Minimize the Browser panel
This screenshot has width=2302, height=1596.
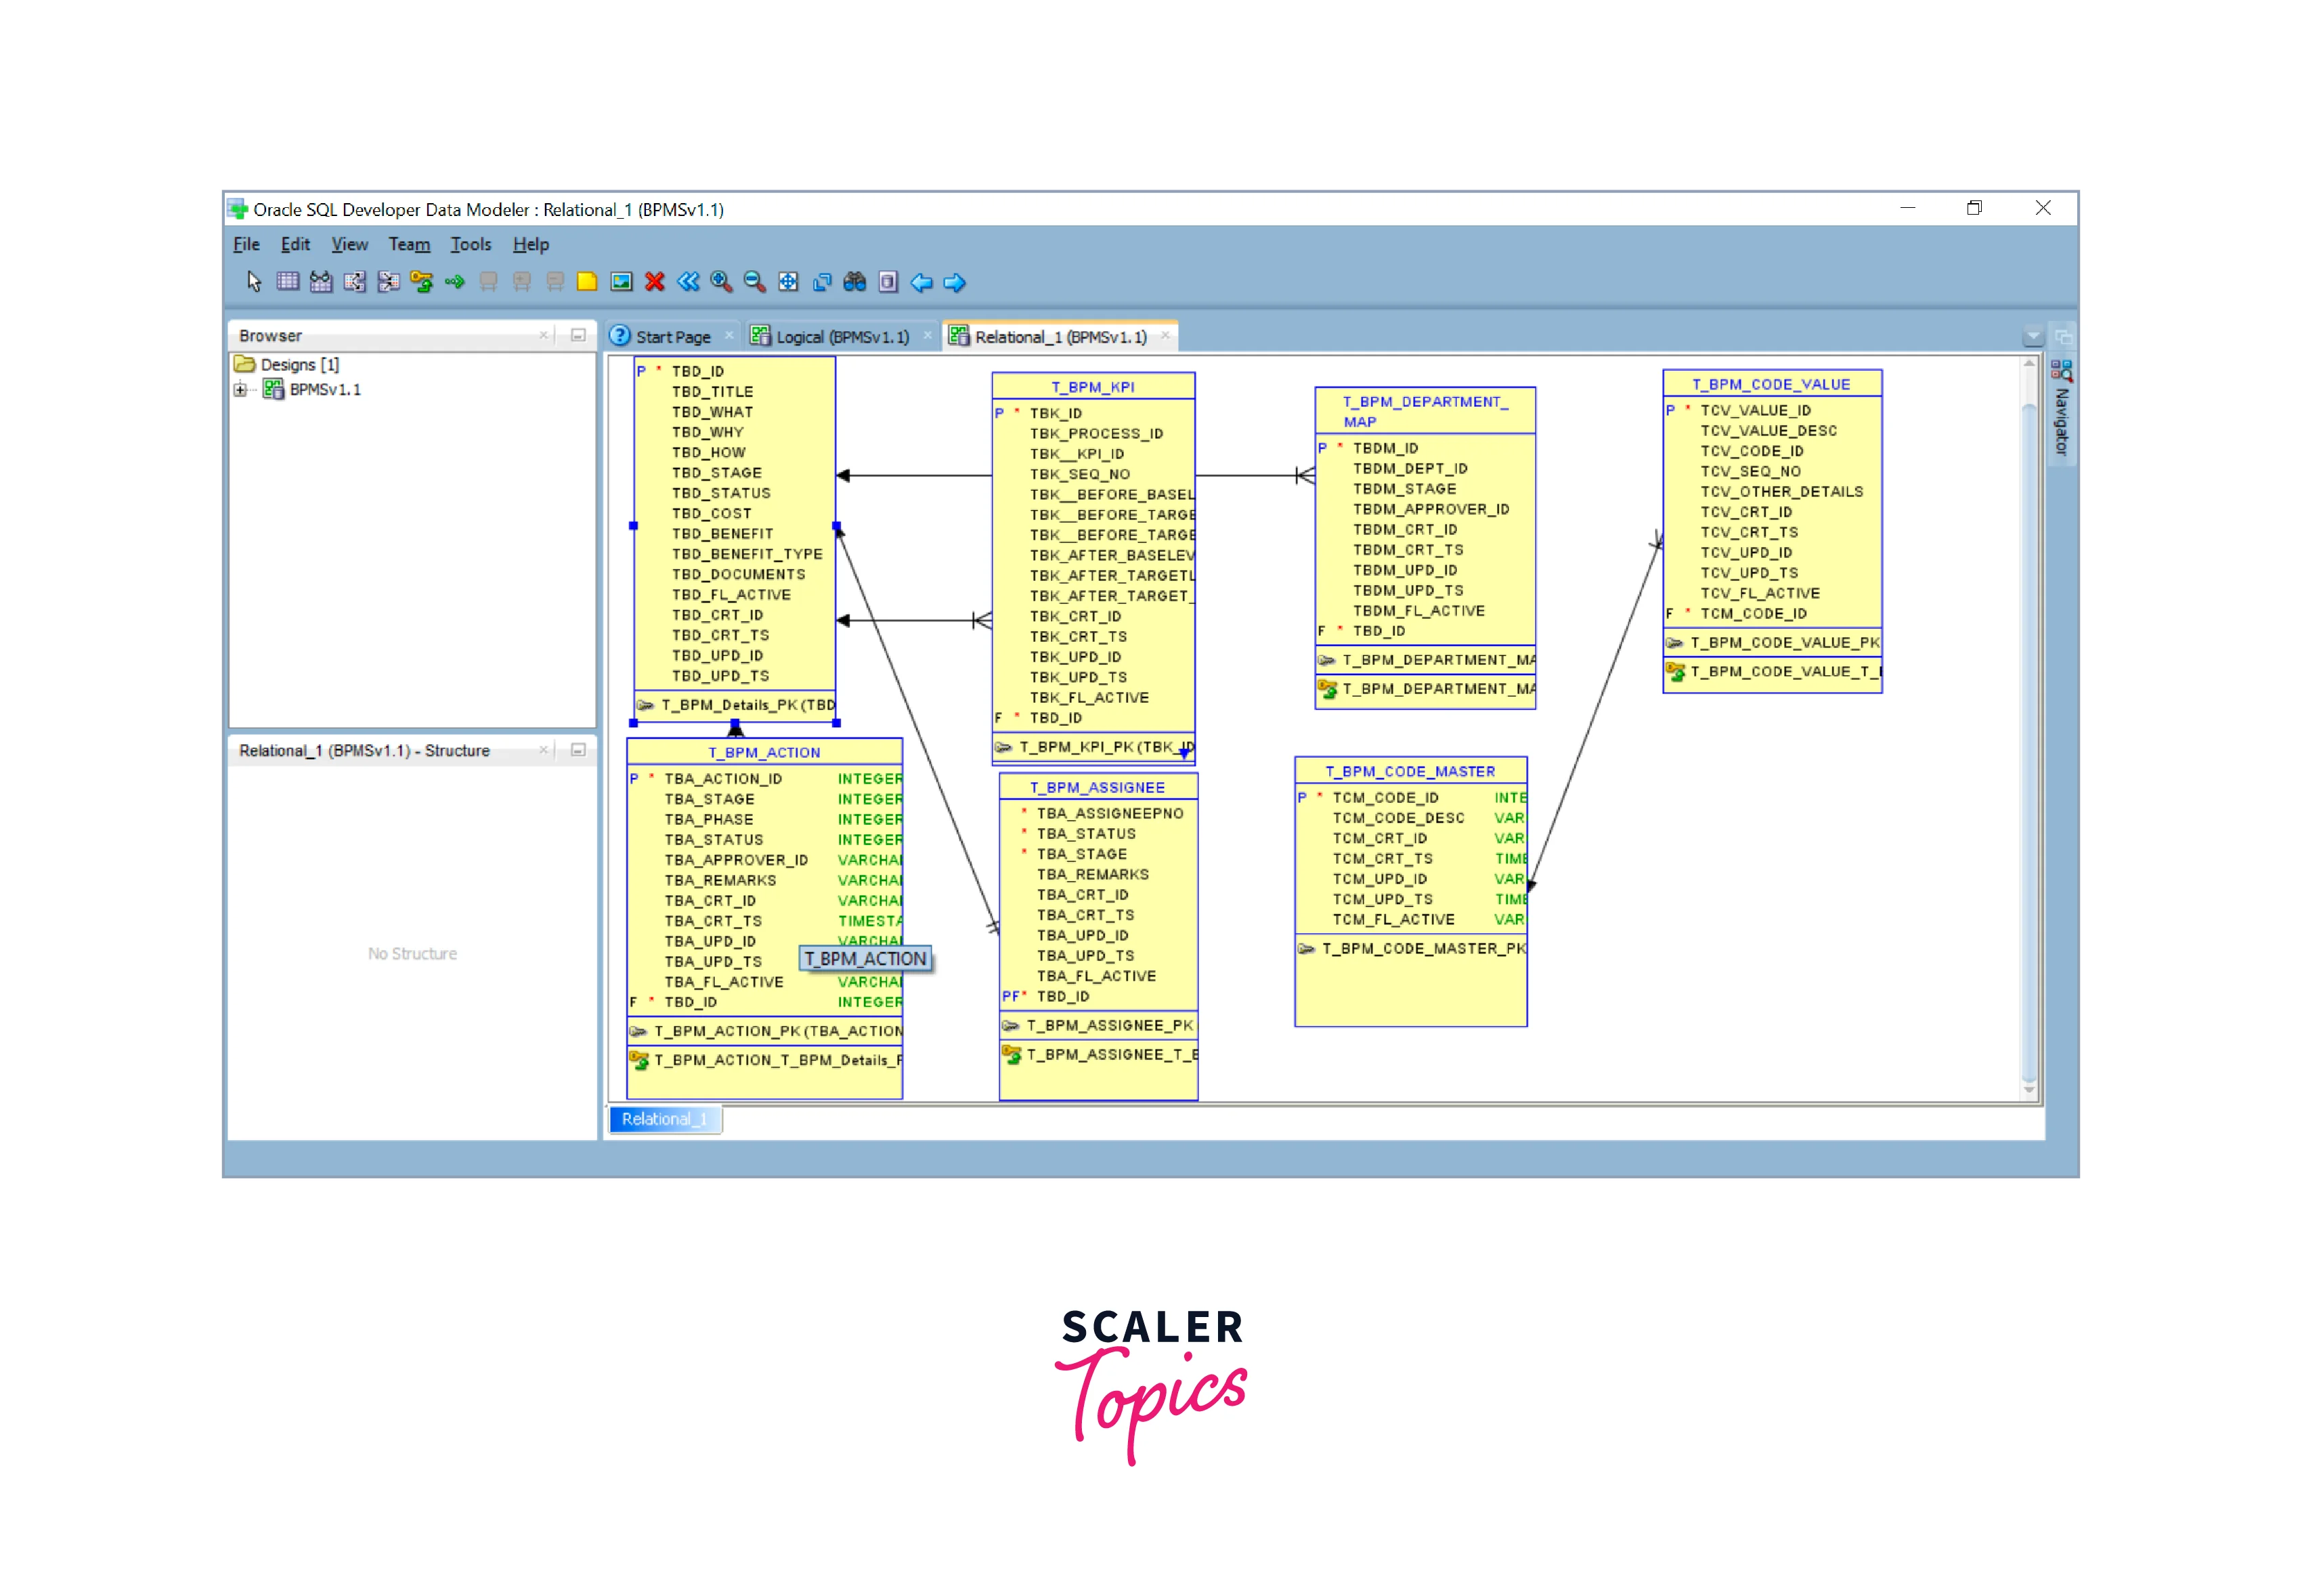click(x=578, y=335)
